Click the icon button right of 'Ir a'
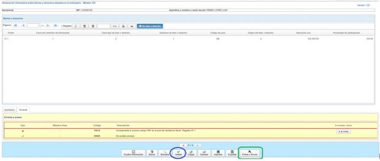This screenshot has height=161, width=380. [123, 26]
